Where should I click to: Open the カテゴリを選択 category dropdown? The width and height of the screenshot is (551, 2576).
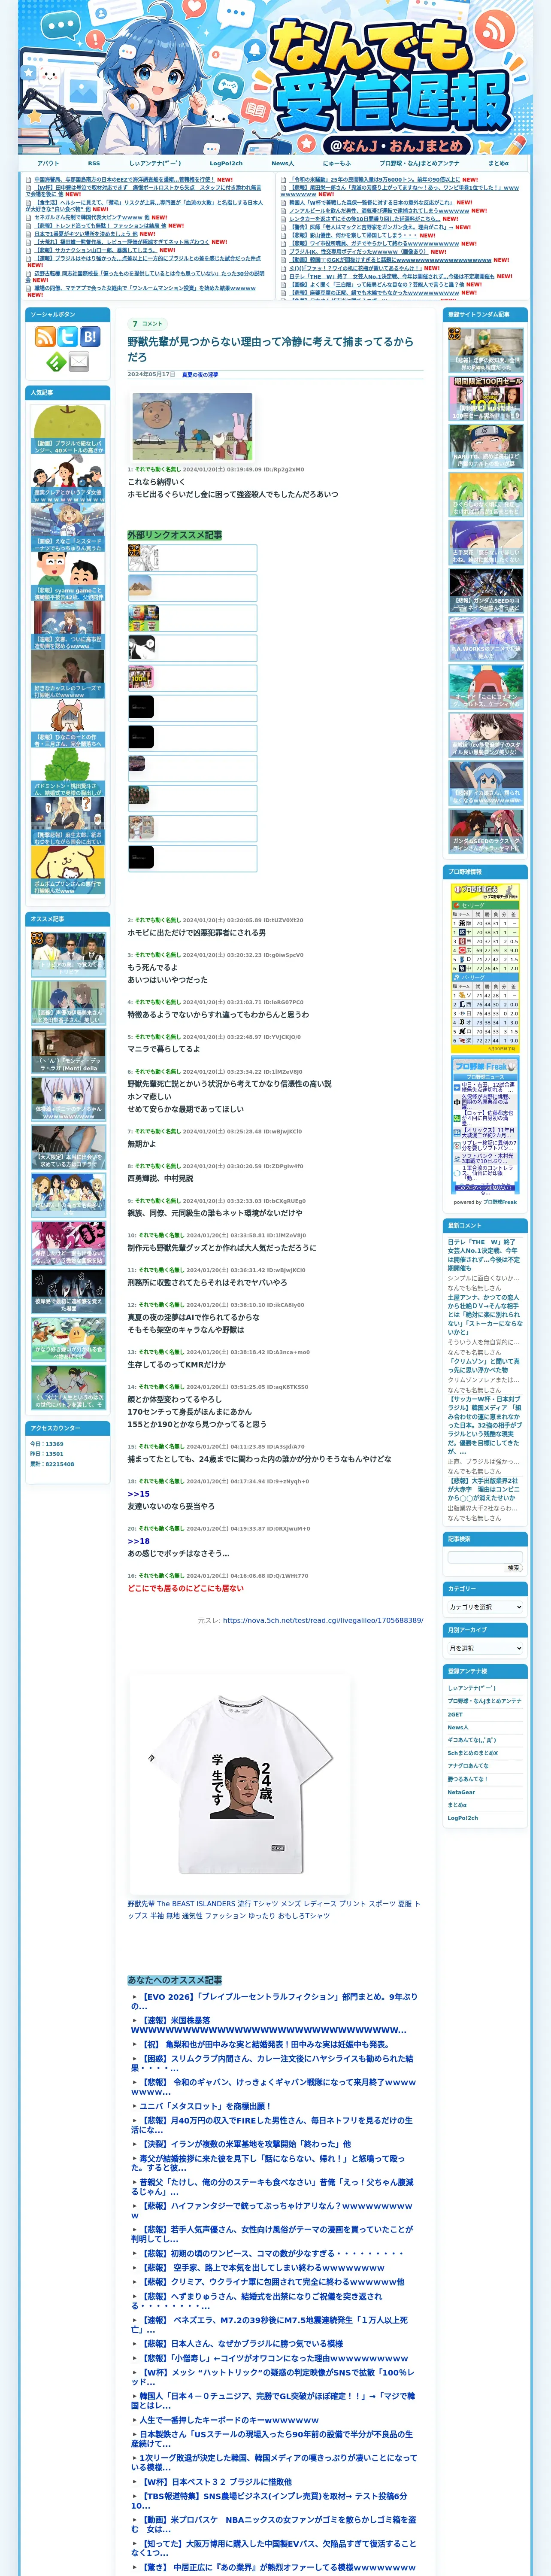485,1607
